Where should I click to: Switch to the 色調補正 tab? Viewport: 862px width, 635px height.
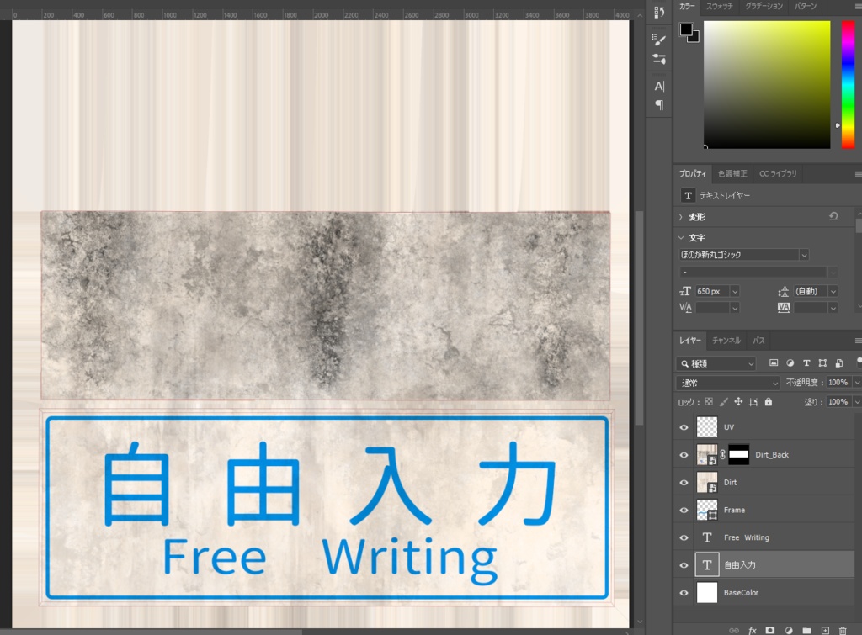732,173
